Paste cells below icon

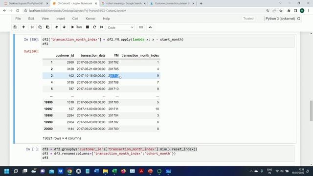pos(47,27)
